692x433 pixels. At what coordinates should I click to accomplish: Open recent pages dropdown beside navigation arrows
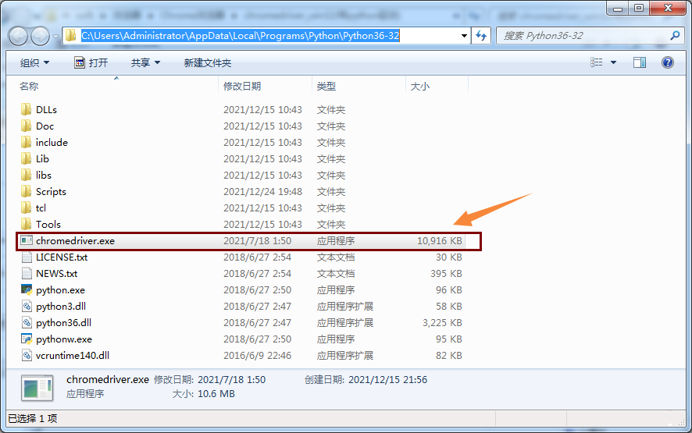click(55, 36)
